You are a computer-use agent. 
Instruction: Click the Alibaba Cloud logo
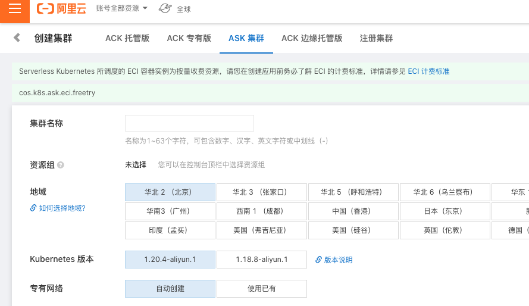point(61,8)
